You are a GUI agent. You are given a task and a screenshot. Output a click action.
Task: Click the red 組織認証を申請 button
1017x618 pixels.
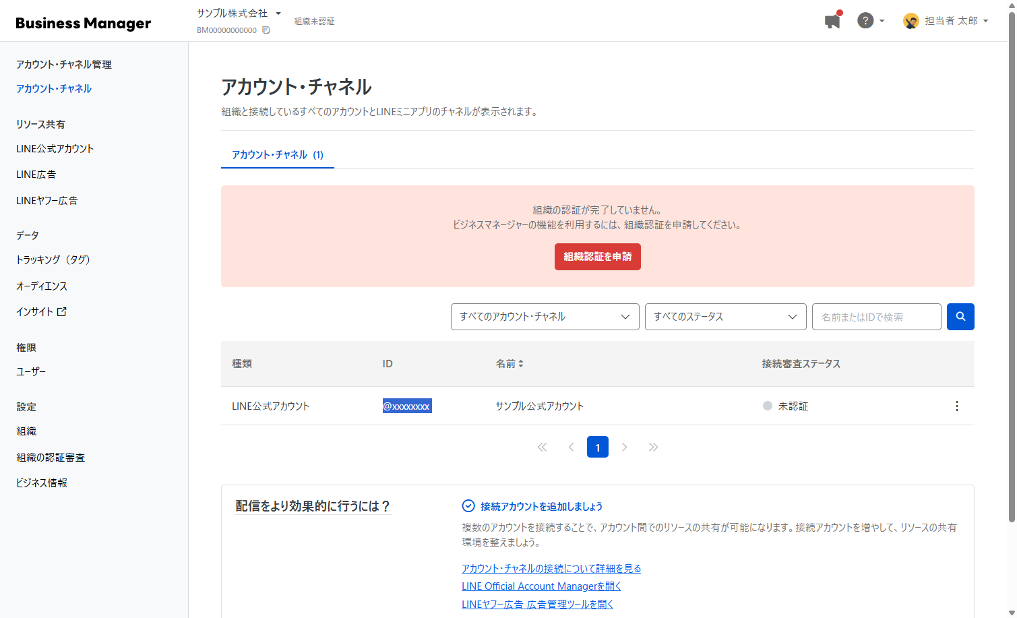click(598, 257)
